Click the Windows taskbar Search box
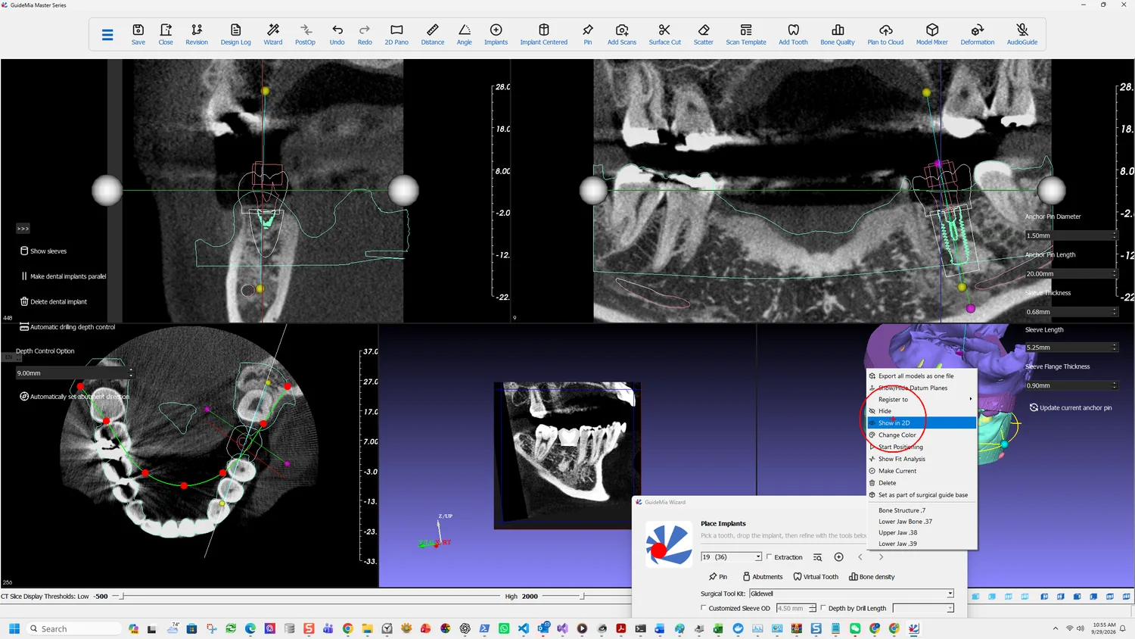 (74, 628)
